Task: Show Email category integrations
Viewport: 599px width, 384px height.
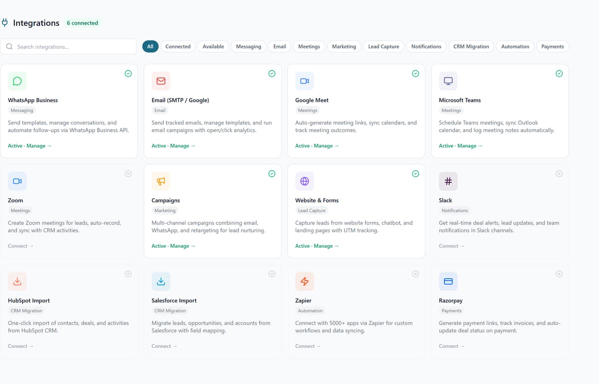Action: coord(280,46)
